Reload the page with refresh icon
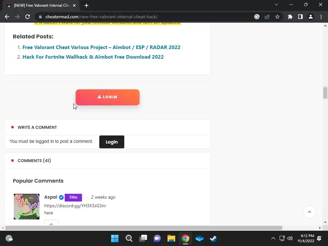 point(28,17)
